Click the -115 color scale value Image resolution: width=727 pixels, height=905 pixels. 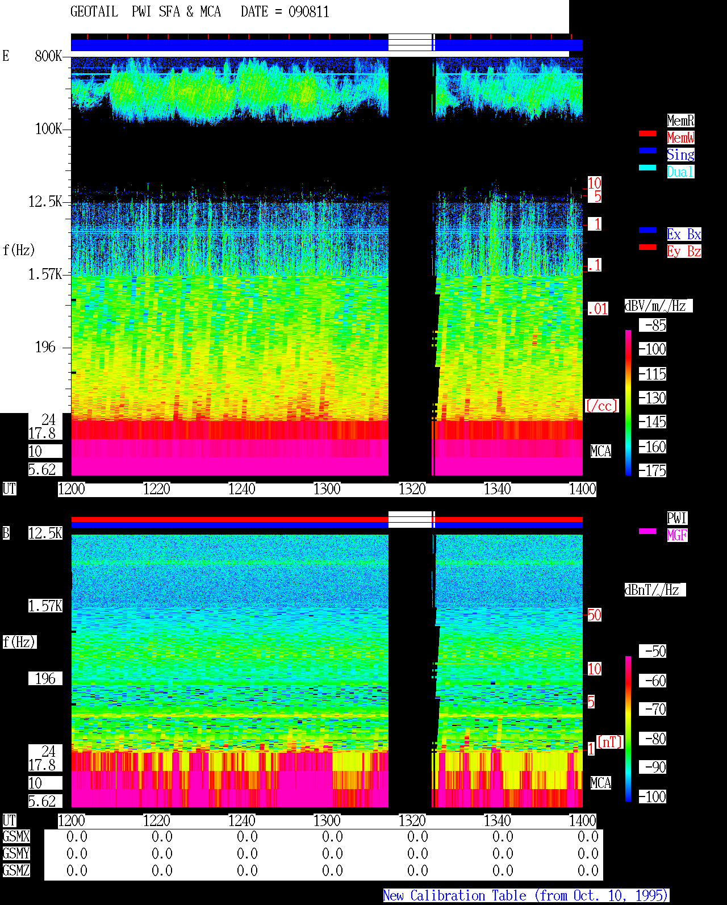point(653,374)
